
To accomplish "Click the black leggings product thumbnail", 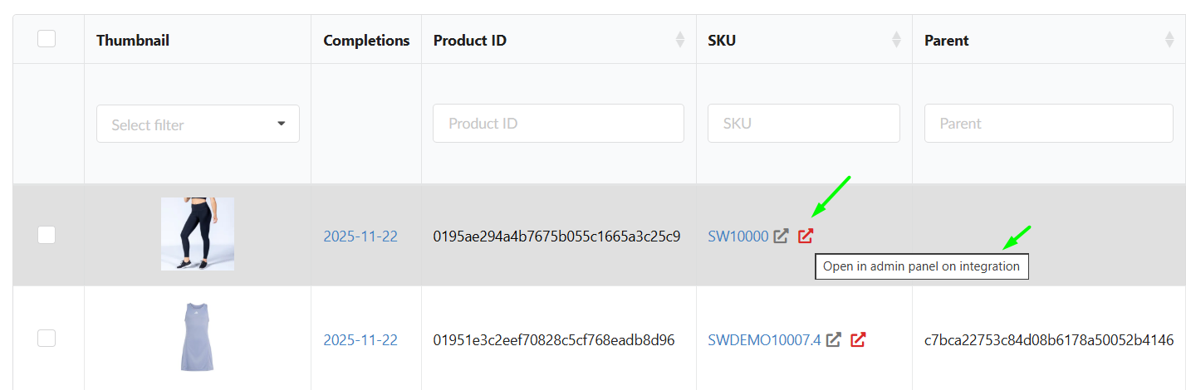I will click(x=197, y=234).
